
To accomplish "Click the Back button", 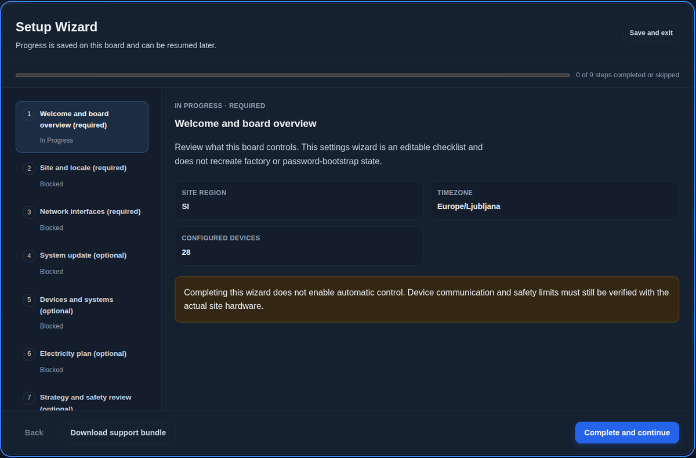I will coord(34,432).
